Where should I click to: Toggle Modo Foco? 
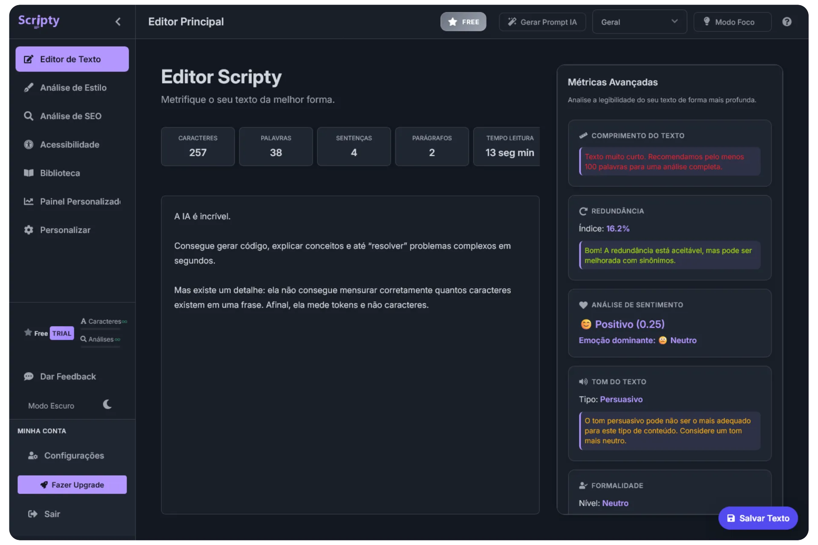pyautogui.click(x=732, y=22)
